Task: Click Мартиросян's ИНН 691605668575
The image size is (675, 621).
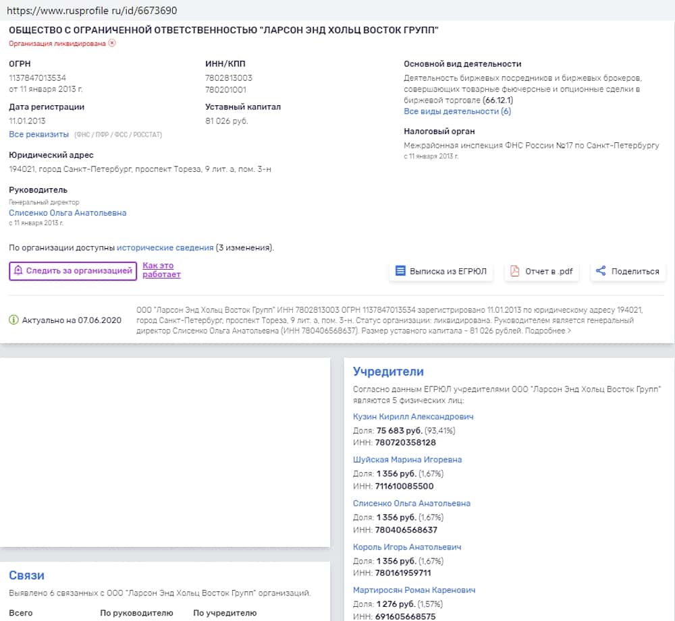Action: pyautogui.click(x=406, y=617)
